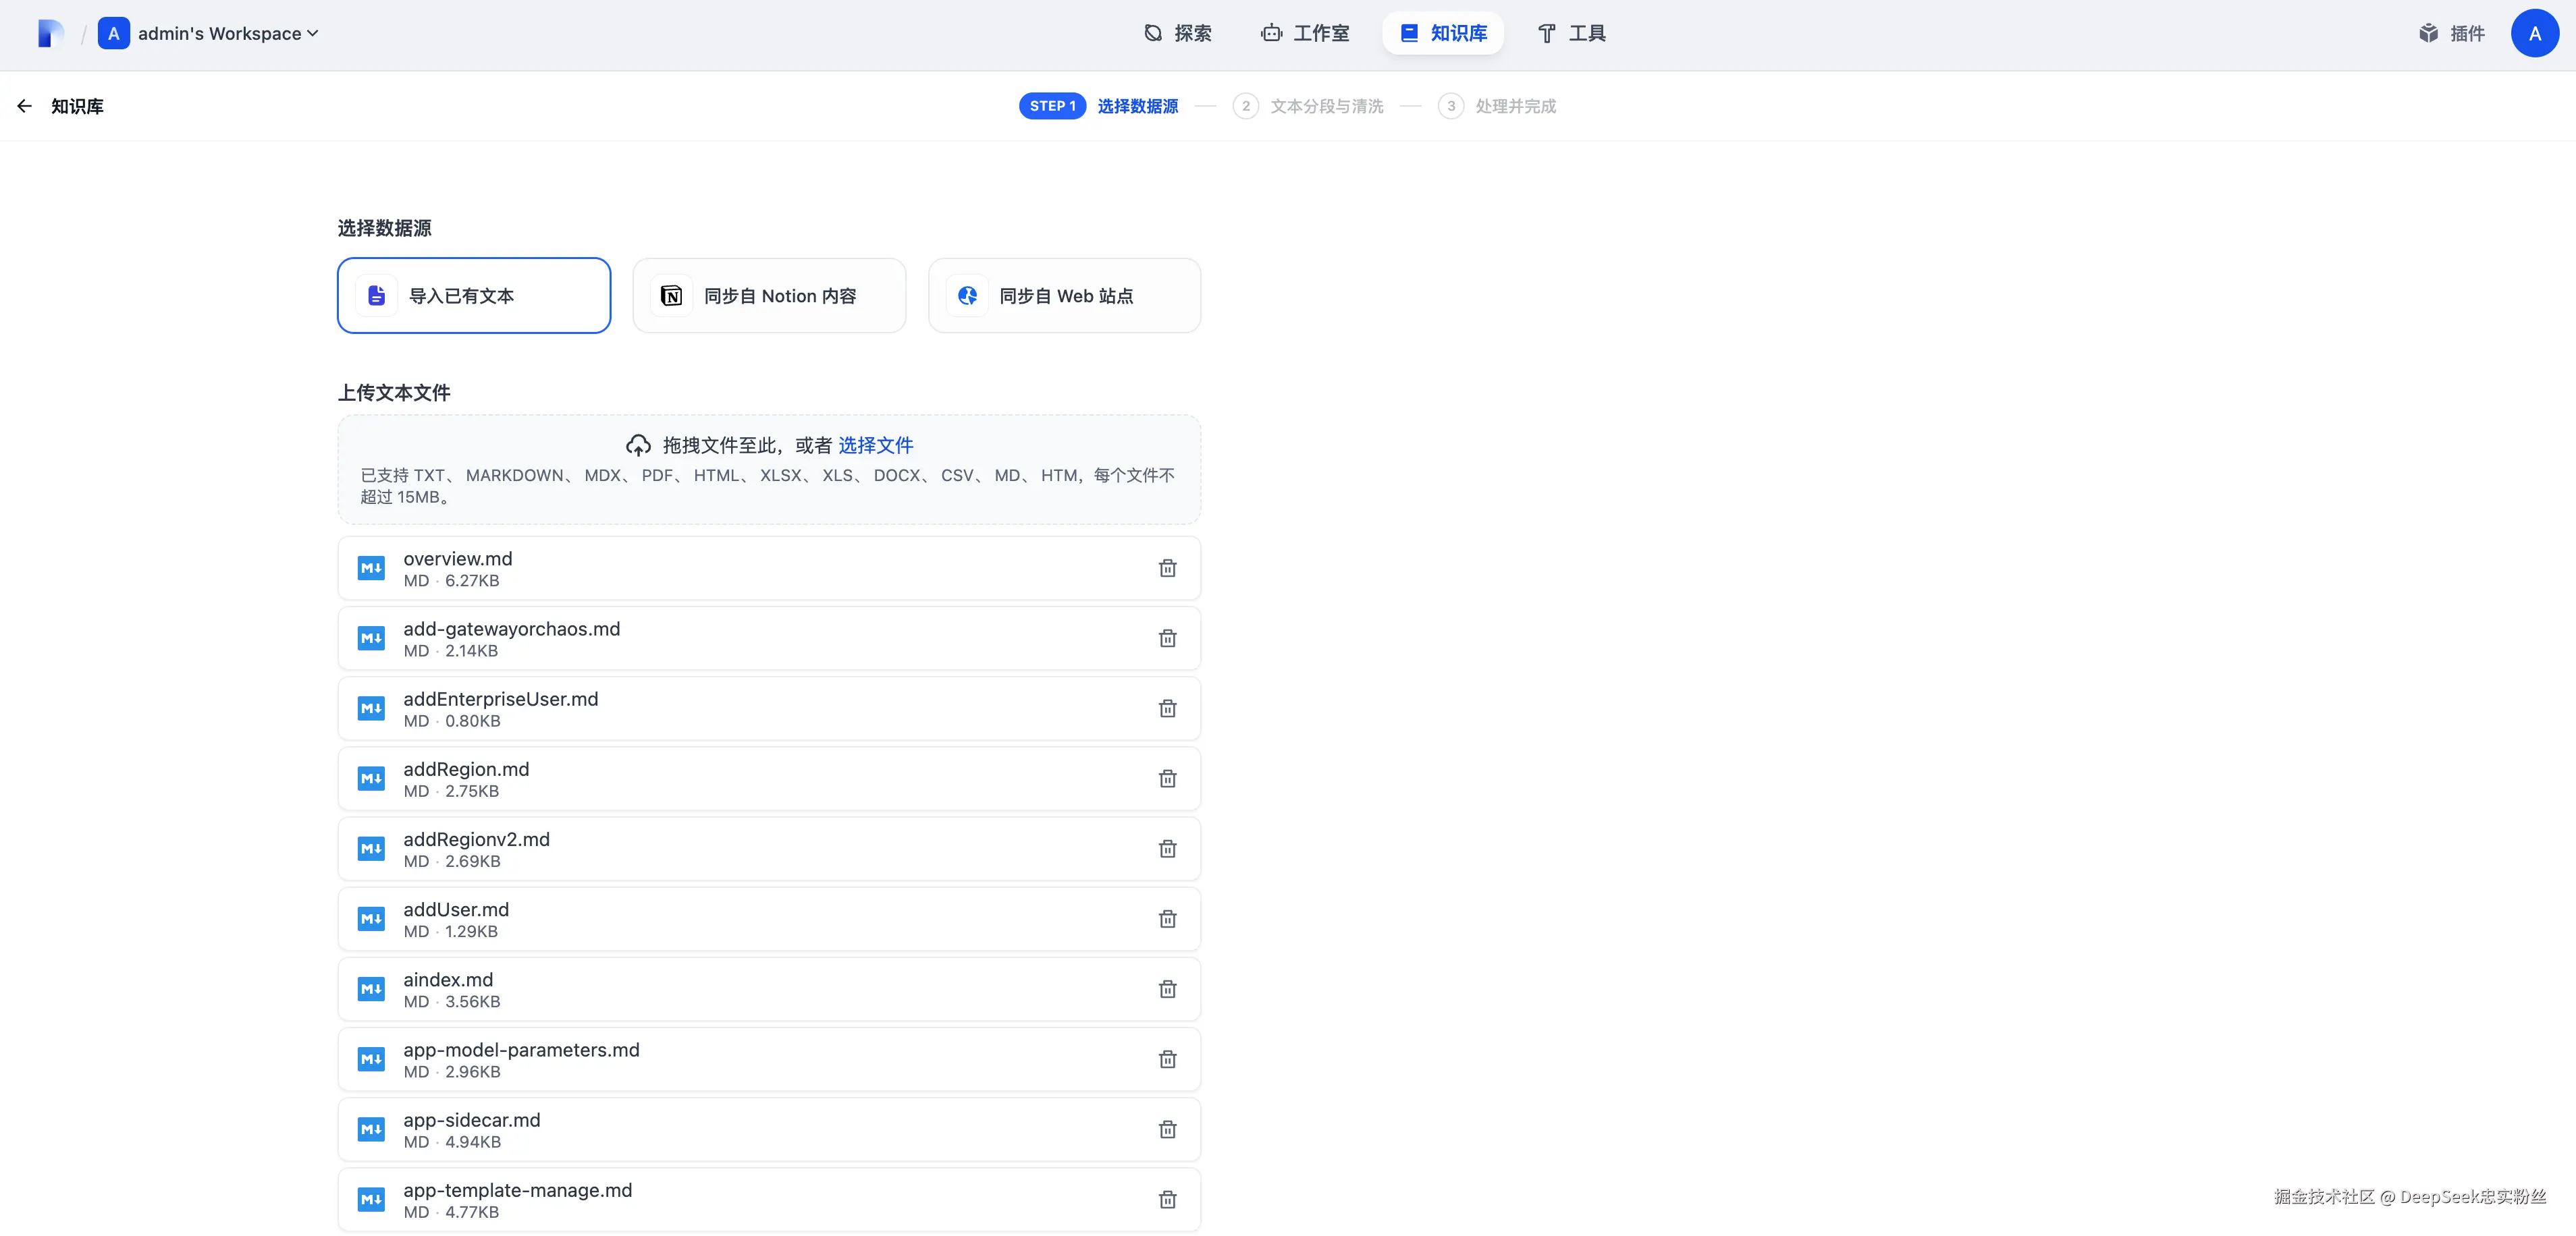Open the 探索 tab
Viewport: 2576px width, 1236px height.
(x=1178, y=34)
